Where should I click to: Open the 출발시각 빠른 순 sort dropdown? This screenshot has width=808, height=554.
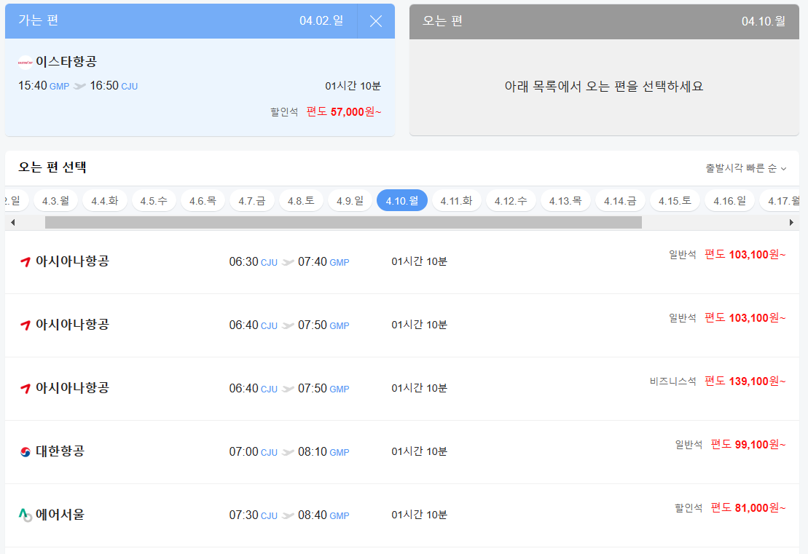pos(745,168)
